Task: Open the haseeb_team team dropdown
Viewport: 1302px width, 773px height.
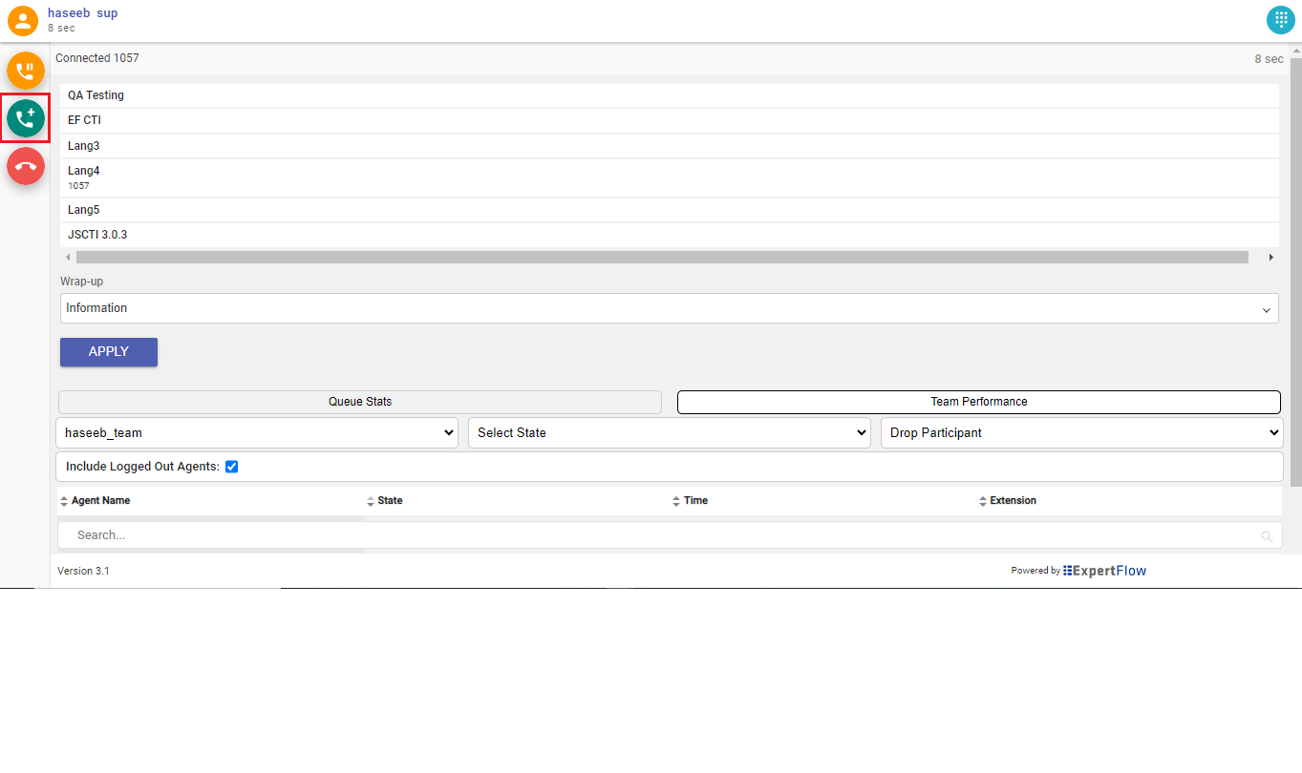Action: click(x=257, y=432)
